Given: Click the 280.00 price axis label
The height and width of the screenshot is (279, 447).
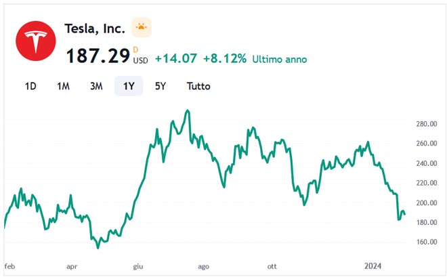Looking at the screenshot, I should (x=427, y=124).
